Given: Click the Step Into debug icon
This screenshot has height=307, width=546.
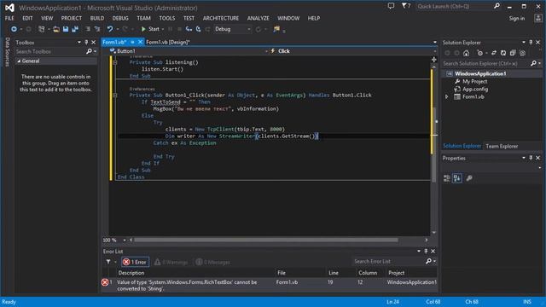Looking at the screenshot, I should (189, 29).
